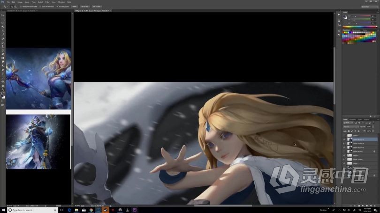Switch to the Adjustments tab
Image resolution: width=380 pixels, height=213 pixels.
(356, 30)
